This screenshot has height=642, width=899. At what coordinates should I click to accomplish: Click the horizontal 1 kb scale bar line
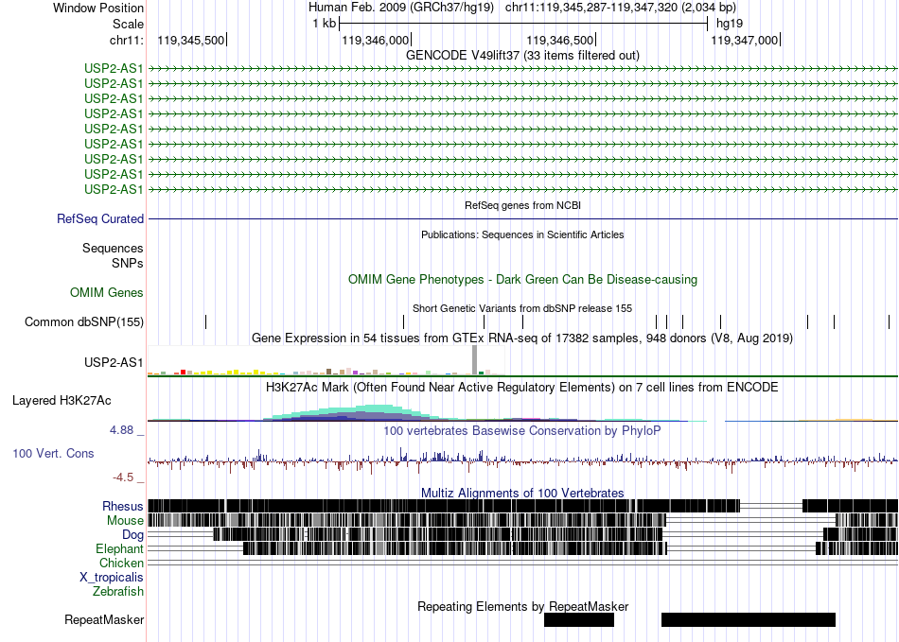coord(523,24)
